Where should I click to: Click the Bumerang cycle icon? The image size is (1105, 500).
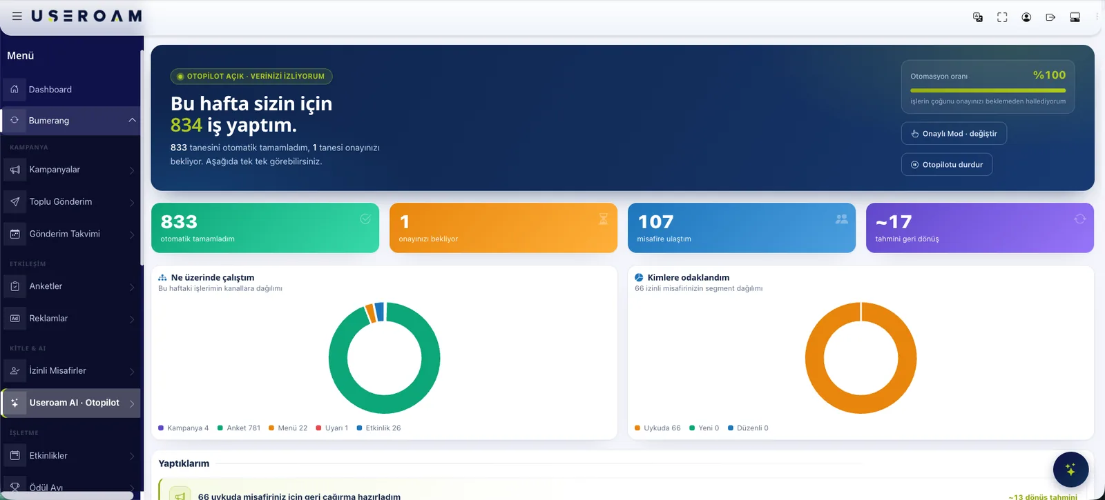click(x=15, y=120)
